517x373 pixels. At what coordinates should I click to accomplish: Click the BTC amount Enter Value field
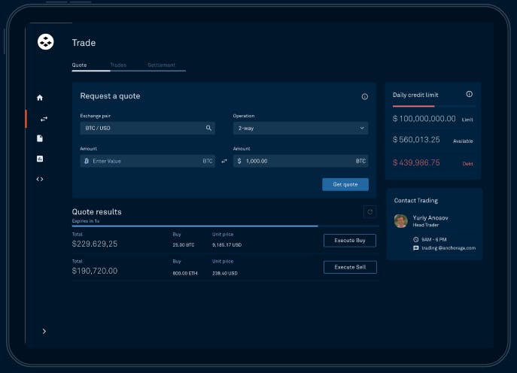(x=147, y=161)
